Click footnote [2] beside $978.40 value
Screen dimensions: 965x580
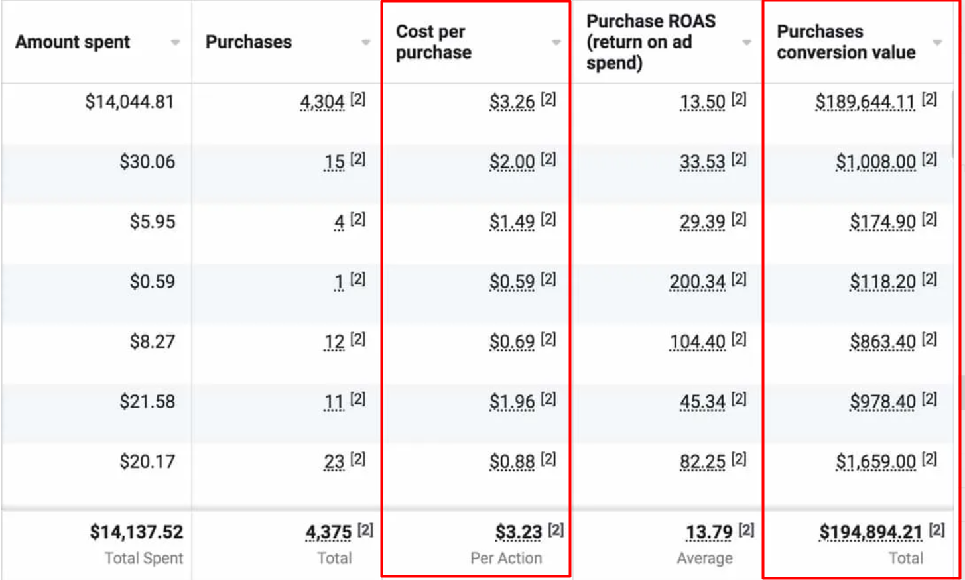(929, 399)
